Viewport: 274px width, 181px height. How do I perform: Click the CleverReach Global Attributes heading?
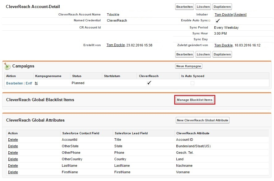click(35, 120)
